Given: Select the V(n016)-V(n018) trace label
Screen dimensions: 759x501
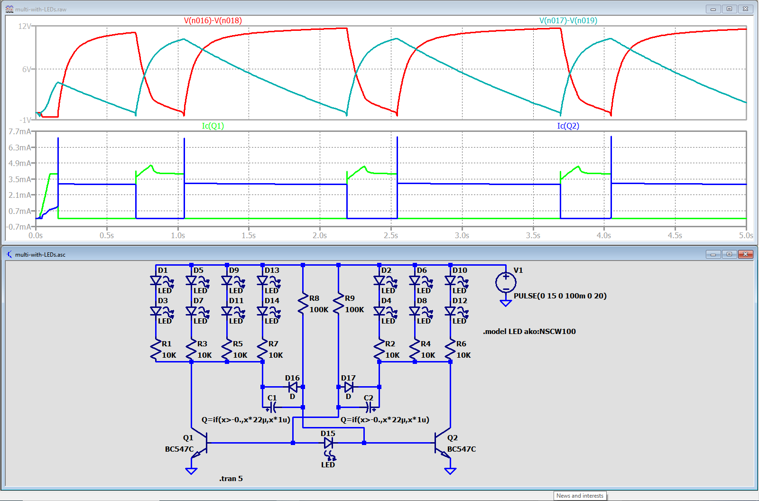Looking at the screenshot, I should point(213,20).
